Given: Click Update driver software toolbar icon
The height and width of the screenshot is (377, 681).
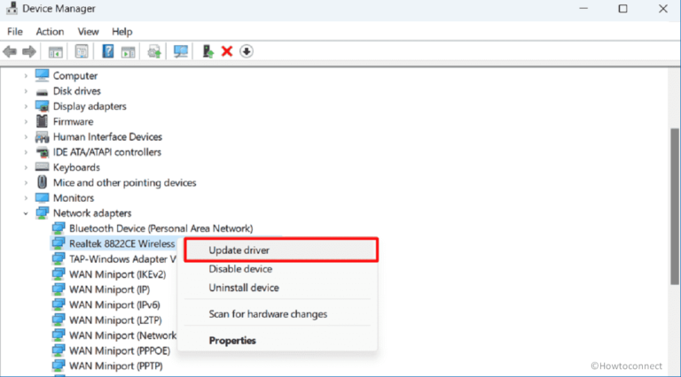Looking at the screenshot, I should point(154,51).
